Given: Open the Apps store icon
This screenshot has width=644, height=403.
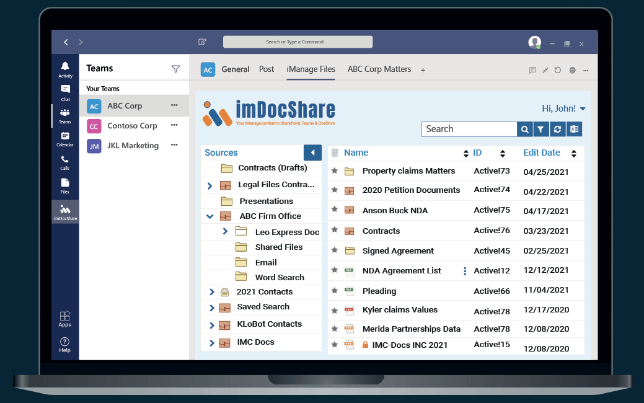Looking at the screenshot, I should tap(65, 319).
